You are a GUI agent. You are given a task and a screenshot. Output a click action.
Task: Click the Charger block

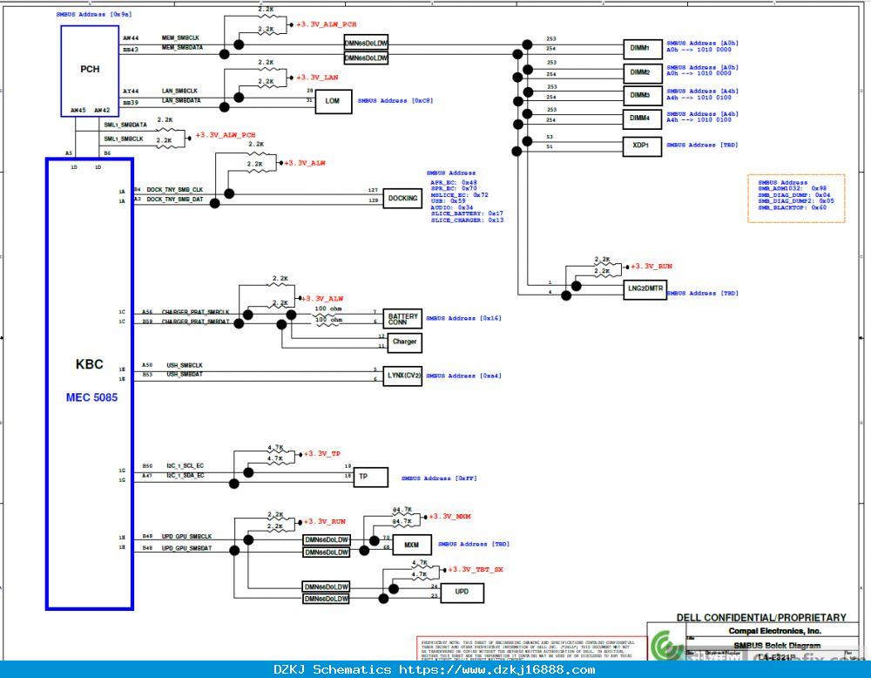(404, 342)
